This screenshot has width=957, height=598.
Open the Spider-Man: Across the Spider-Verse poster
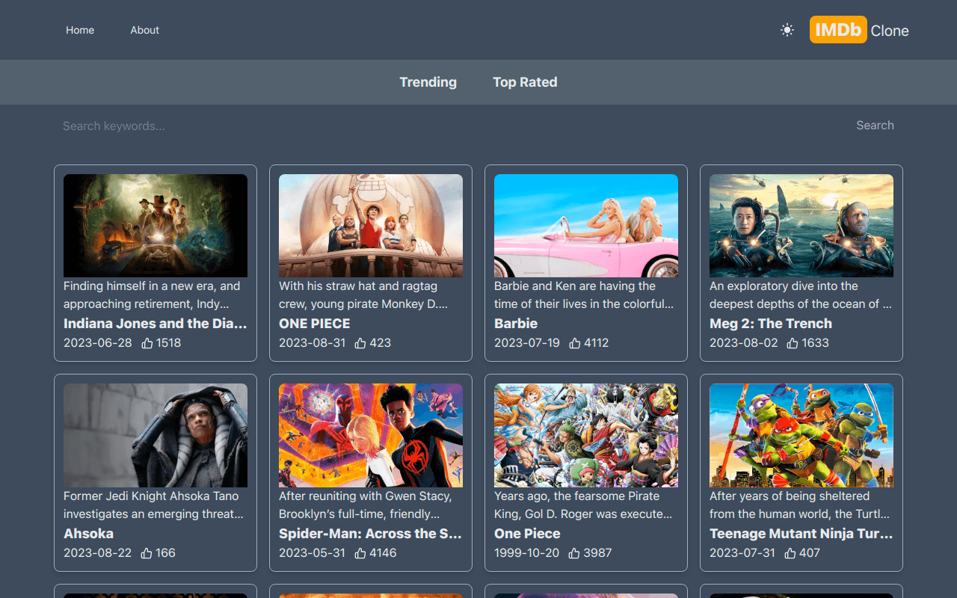[x=371, y=436]
